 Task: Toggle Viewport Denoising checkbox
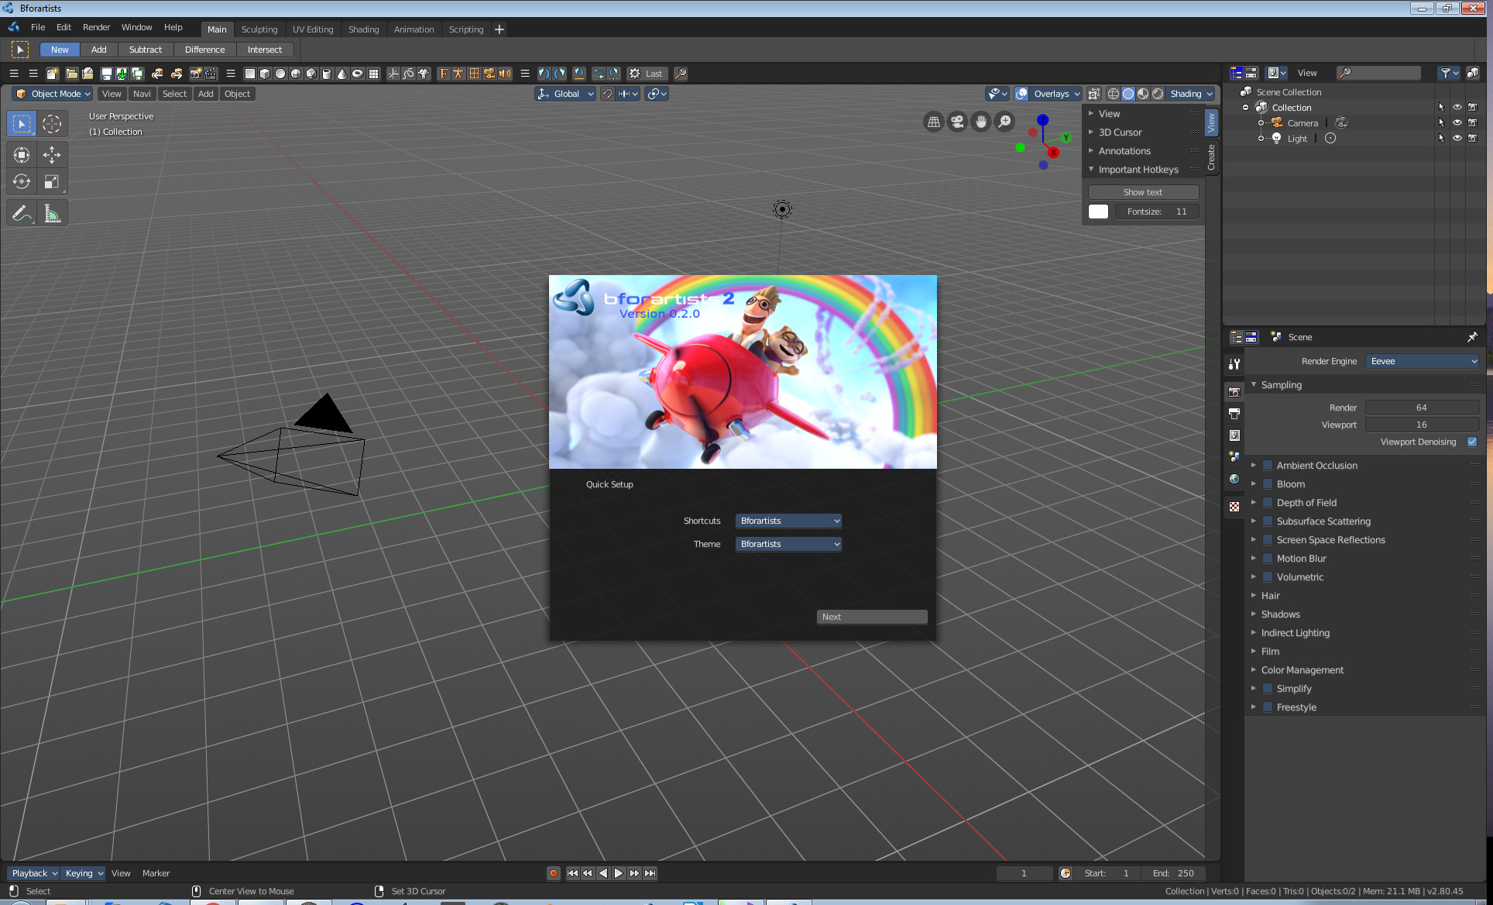click(1471, 442)
